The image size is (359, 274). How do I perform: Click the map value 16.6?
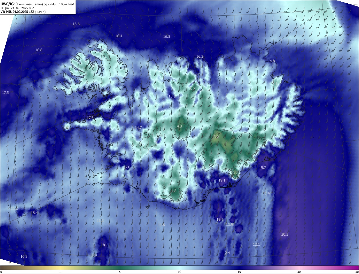tap(76, 24)
